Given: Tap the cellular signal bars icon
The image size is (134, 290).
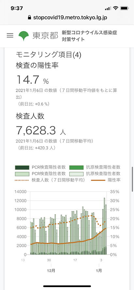Looking at the screenshot, I should coord(108,8).
